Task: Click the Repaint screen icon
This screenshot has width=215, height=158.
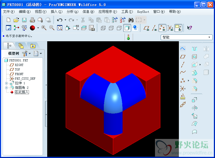Action: [9, 28]
